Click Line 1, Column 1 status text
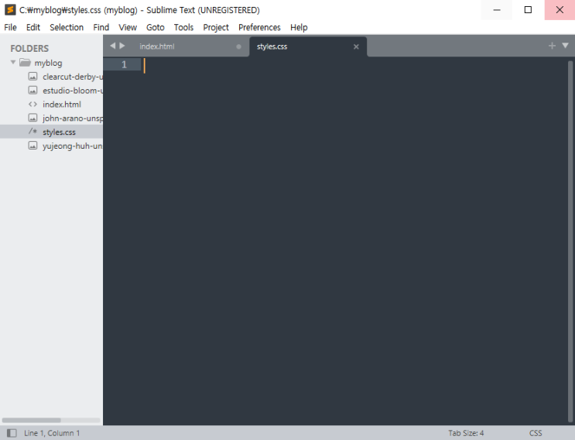This screenshot has height=440, width=575. pos(52,433)
